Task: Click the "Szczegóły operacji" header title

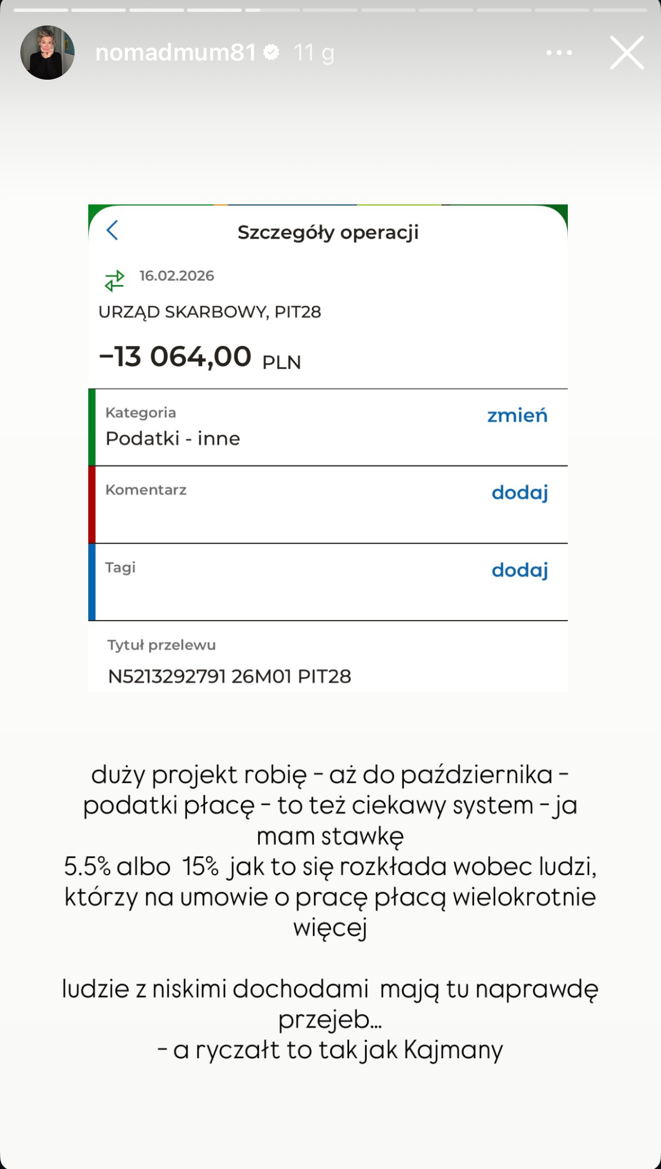Action: pos(328,232)
